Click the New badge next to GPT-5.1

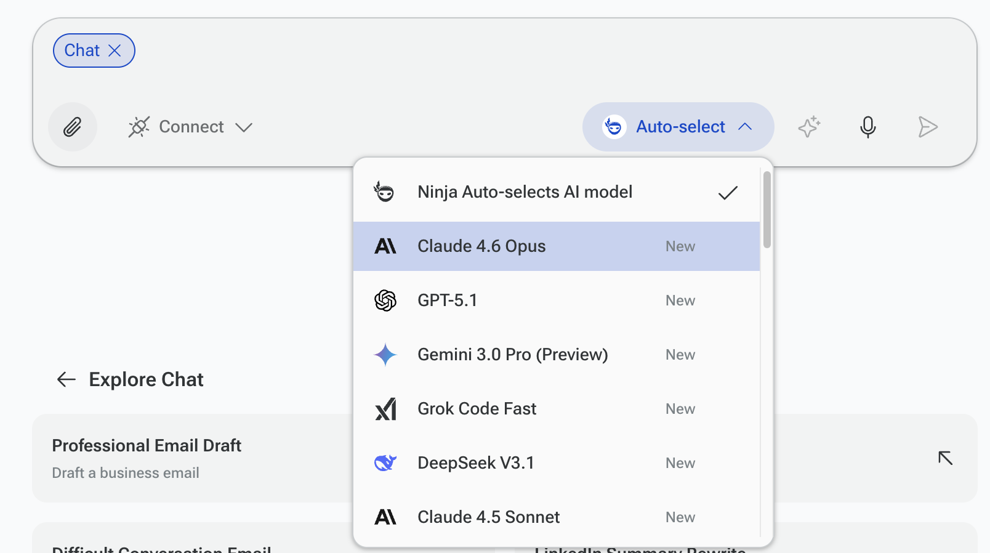pyautogui.click(x=680, y=301)
